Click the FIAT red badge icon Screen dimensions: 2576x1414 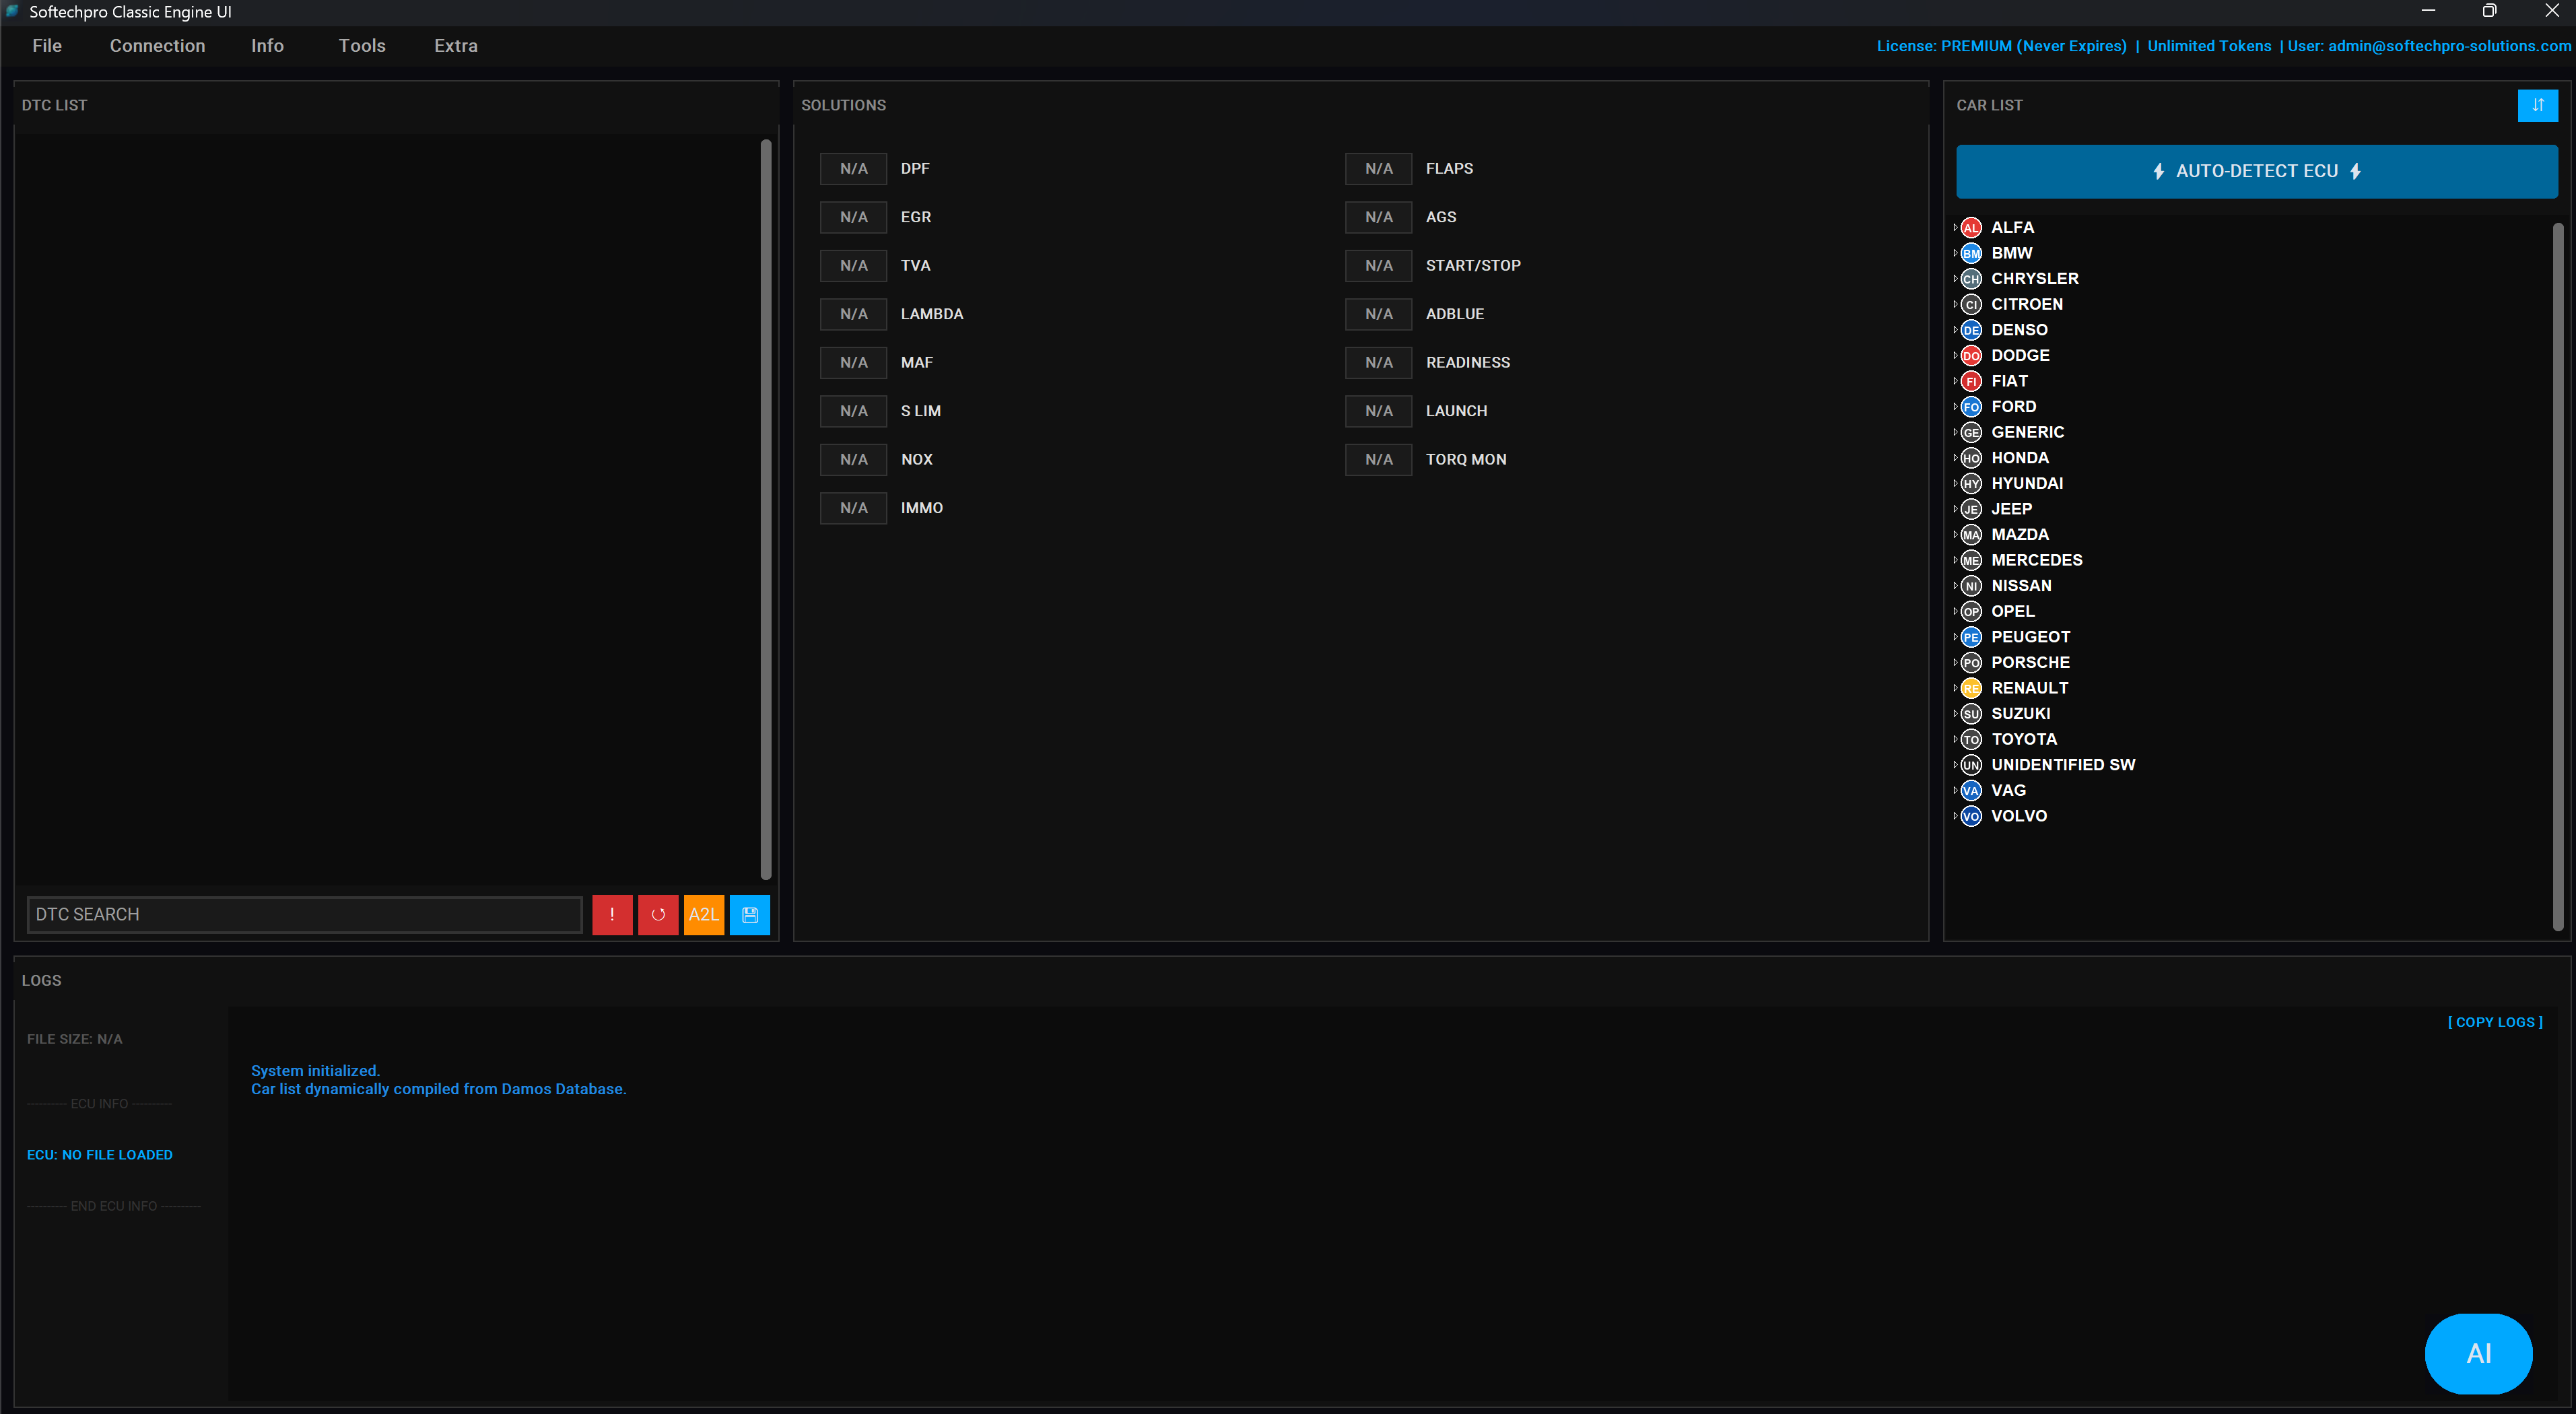click(x=1971, y=381)
